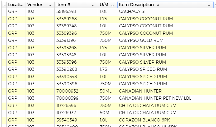Click CALYPSO SPICED RUM in row 33390396

(x=143, y=83)
